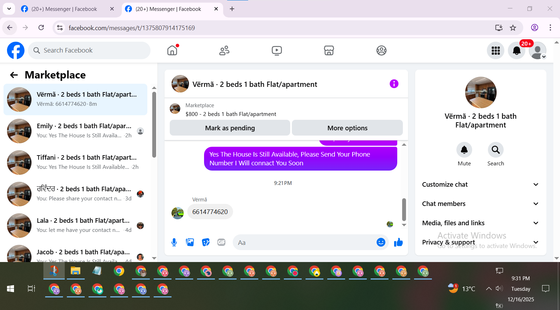Image resolution: width=560 pixels, height=310 pixels.
Task: Click the Facebook logo
Action: (16, 50)
